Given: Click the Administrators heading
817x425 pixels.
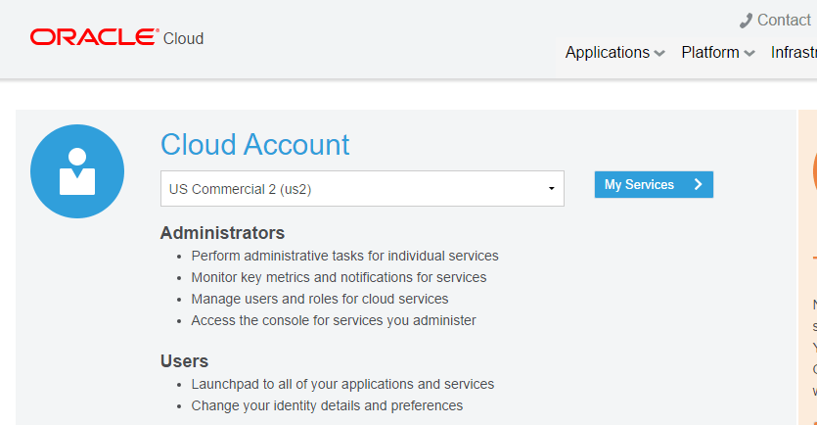Looking at the screenshot, I should (222, 233).
